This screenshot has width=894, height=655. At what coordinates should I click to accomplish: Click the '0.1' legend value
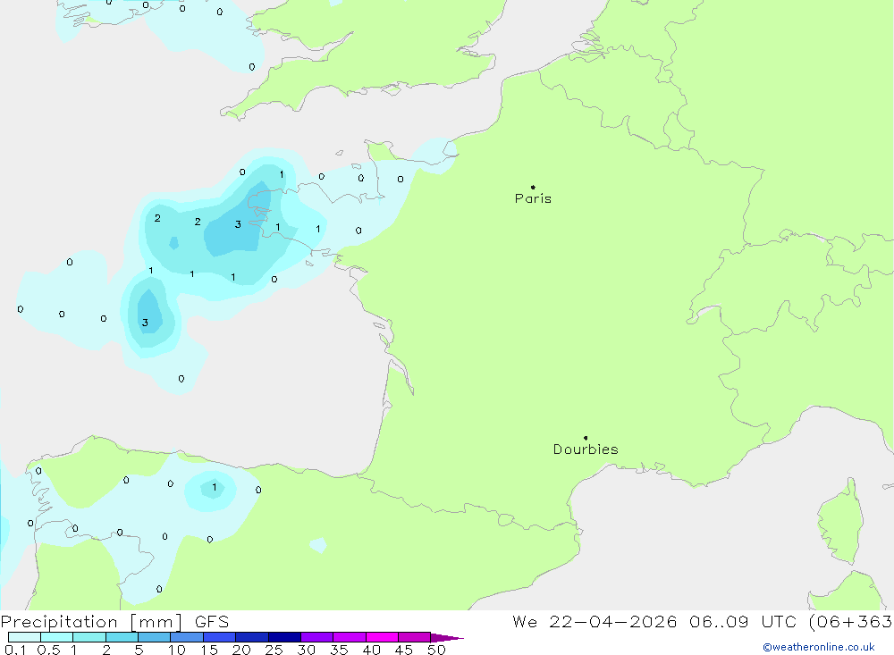point(15,650)
